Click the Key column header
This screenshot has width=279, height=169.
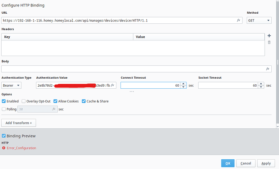click(x=67, y=37)
